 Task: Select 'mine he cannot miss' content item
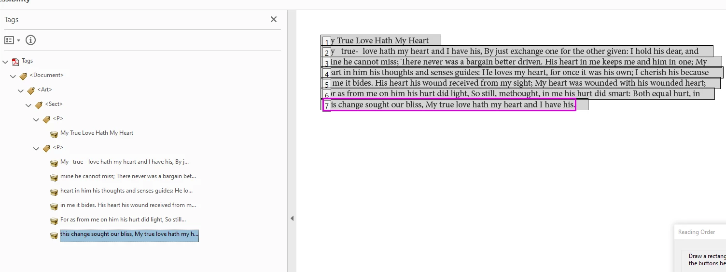pos(128,176)
